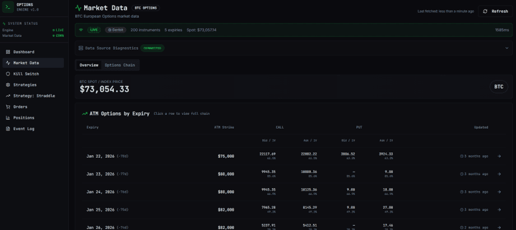This screenshot has height=230, width=516.
Task: Click the Market Data pulse icon in sidebar
Action: coord(8,63)
